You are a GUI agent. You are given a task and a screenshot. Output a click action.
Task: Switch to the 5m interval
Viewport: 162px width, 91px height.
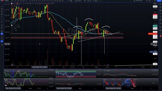(15, 1)
